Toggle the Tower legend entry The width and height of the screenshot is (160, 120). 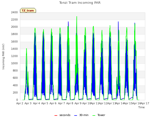pos(99,115)
